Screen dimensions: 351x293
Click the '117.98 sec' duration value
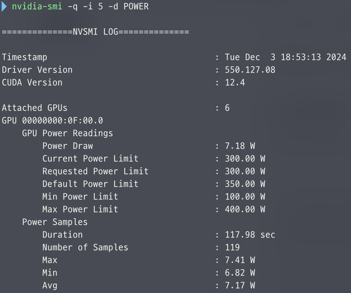[250, 235]
